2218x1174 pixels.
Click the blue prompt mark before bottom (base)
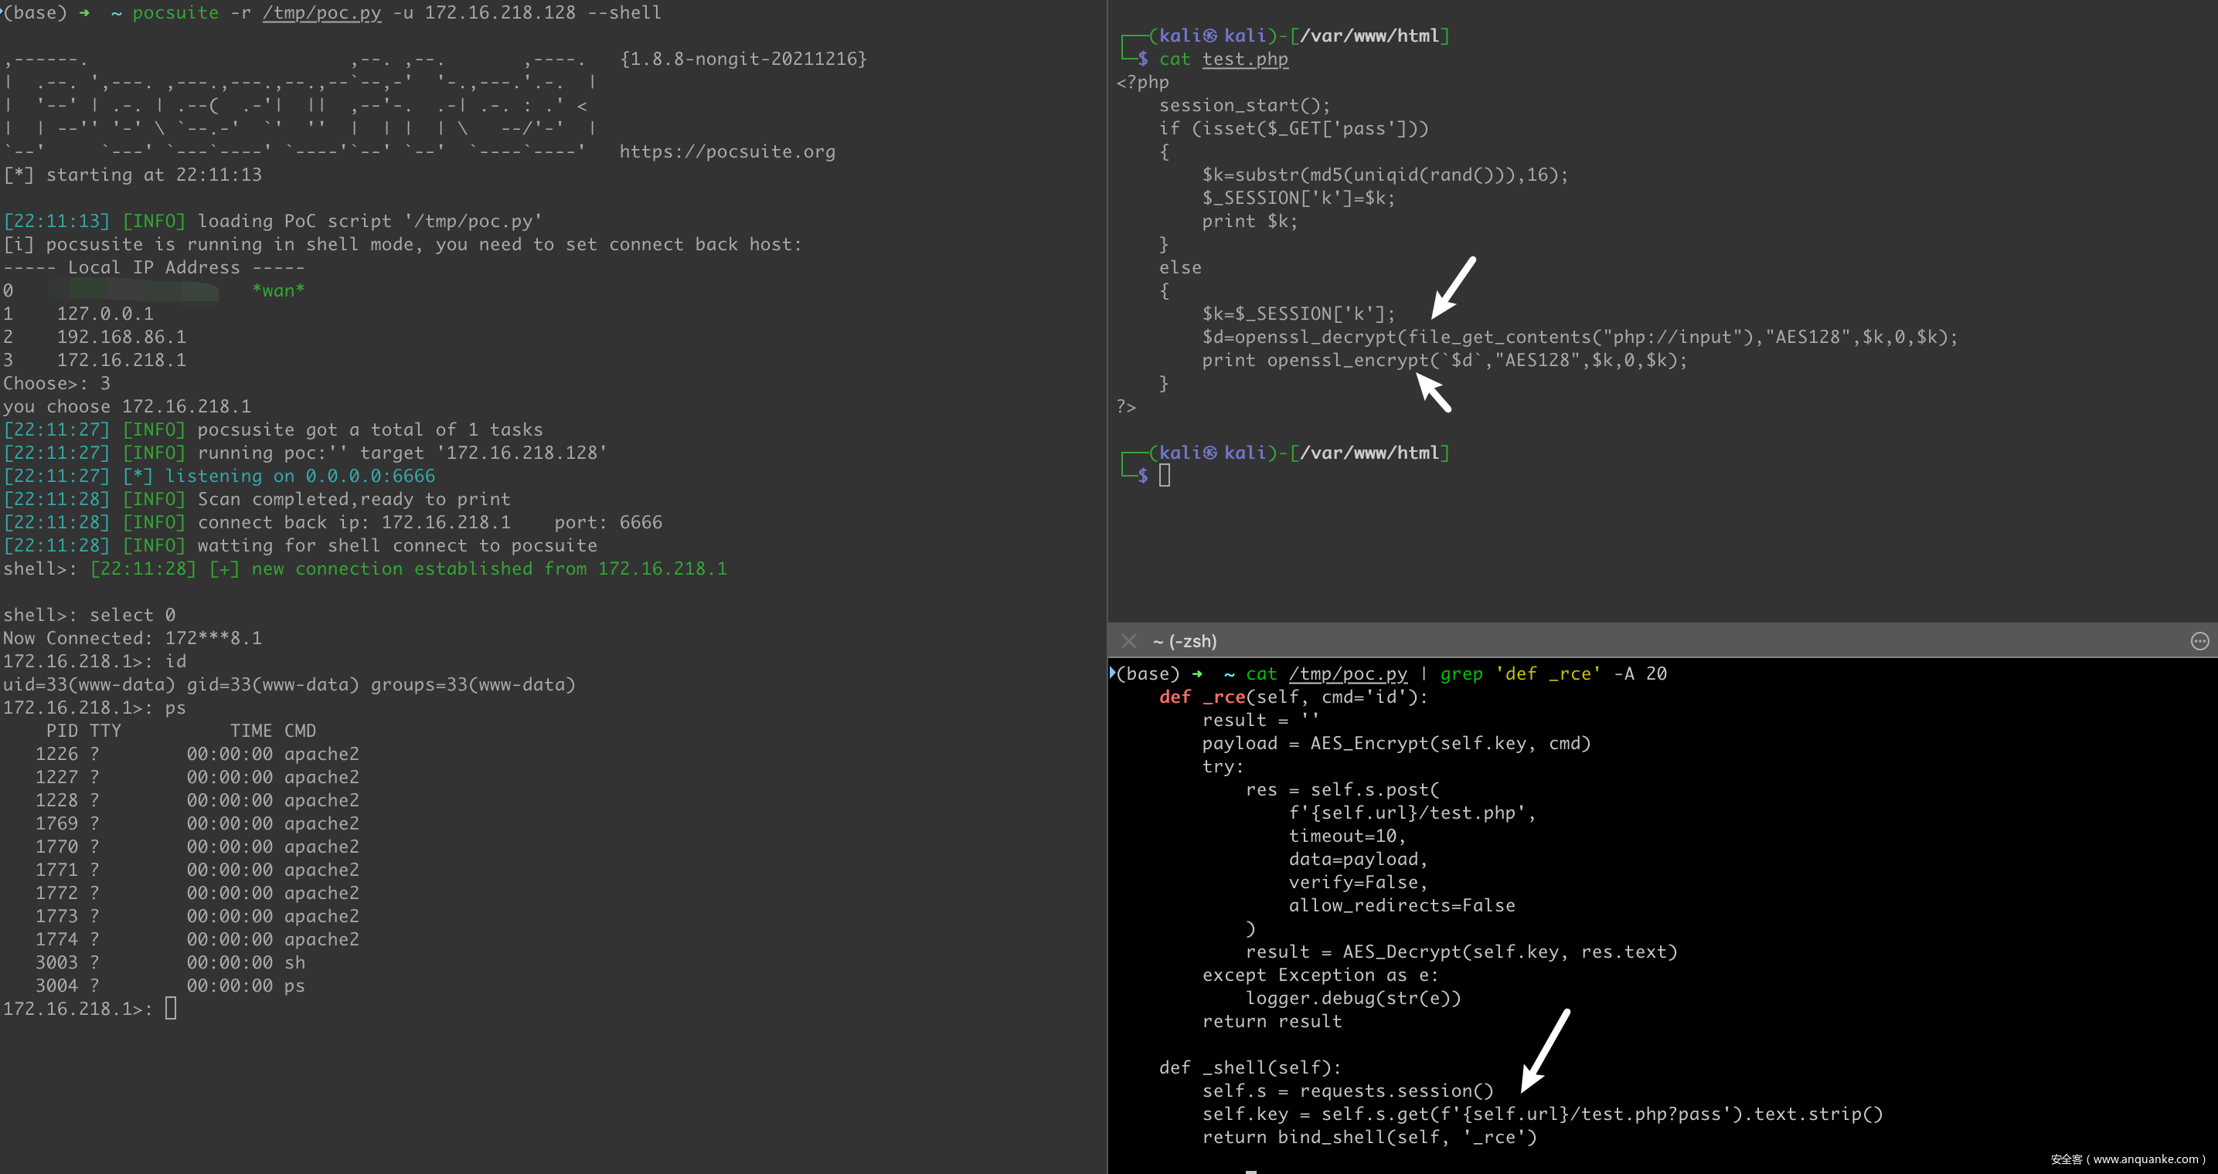coord(1112,672)
